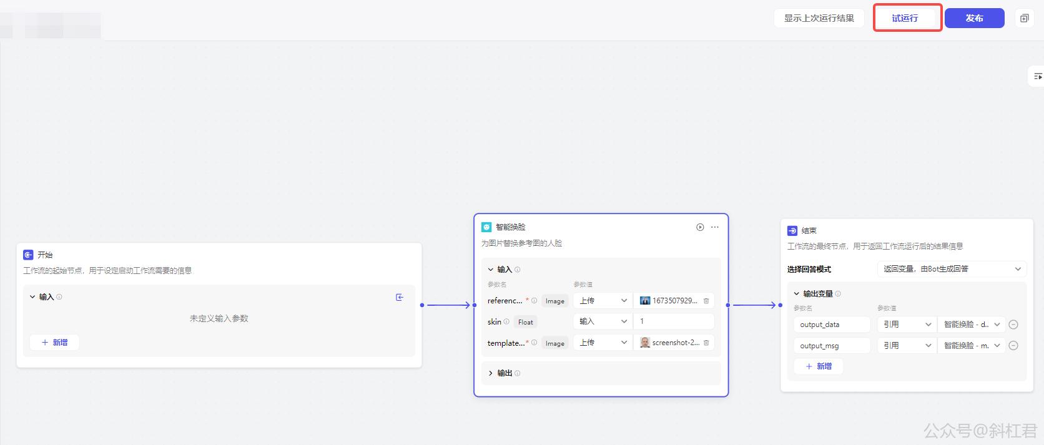Viewport: 1044px width, 445px height.
Task: Click the info icon beside 输入 in 开始 node
Action: tap(59, 297)
